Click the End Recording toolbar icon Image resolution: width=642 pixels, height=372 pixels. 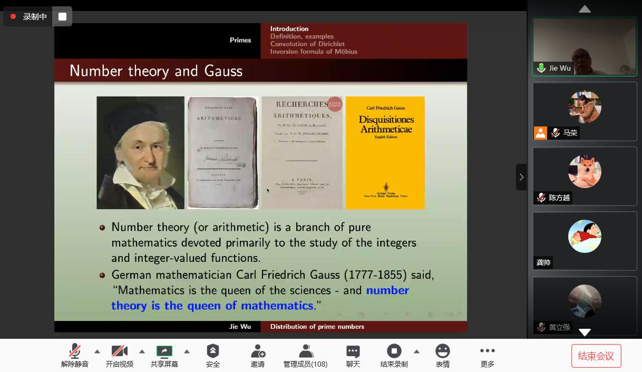pos(394,351)
